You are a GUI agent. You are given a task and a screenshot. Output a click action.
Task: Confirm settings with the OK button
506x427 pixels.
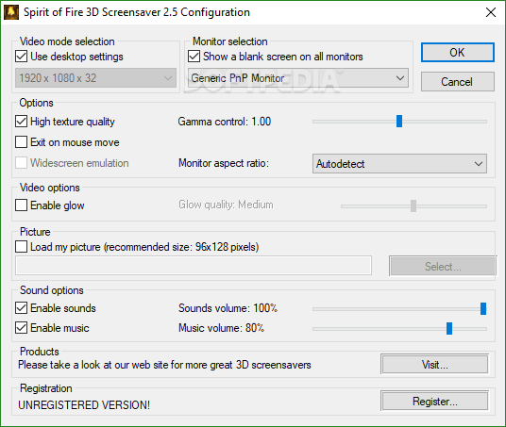(x=457, y=53)
